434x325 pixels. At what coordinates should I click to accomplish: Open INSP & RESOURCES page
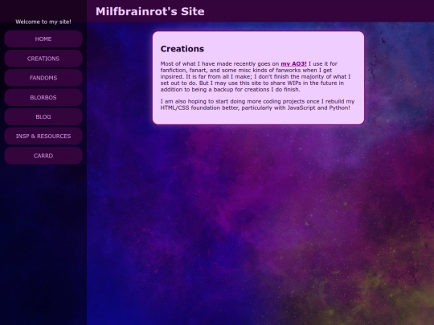click(43, 136)
